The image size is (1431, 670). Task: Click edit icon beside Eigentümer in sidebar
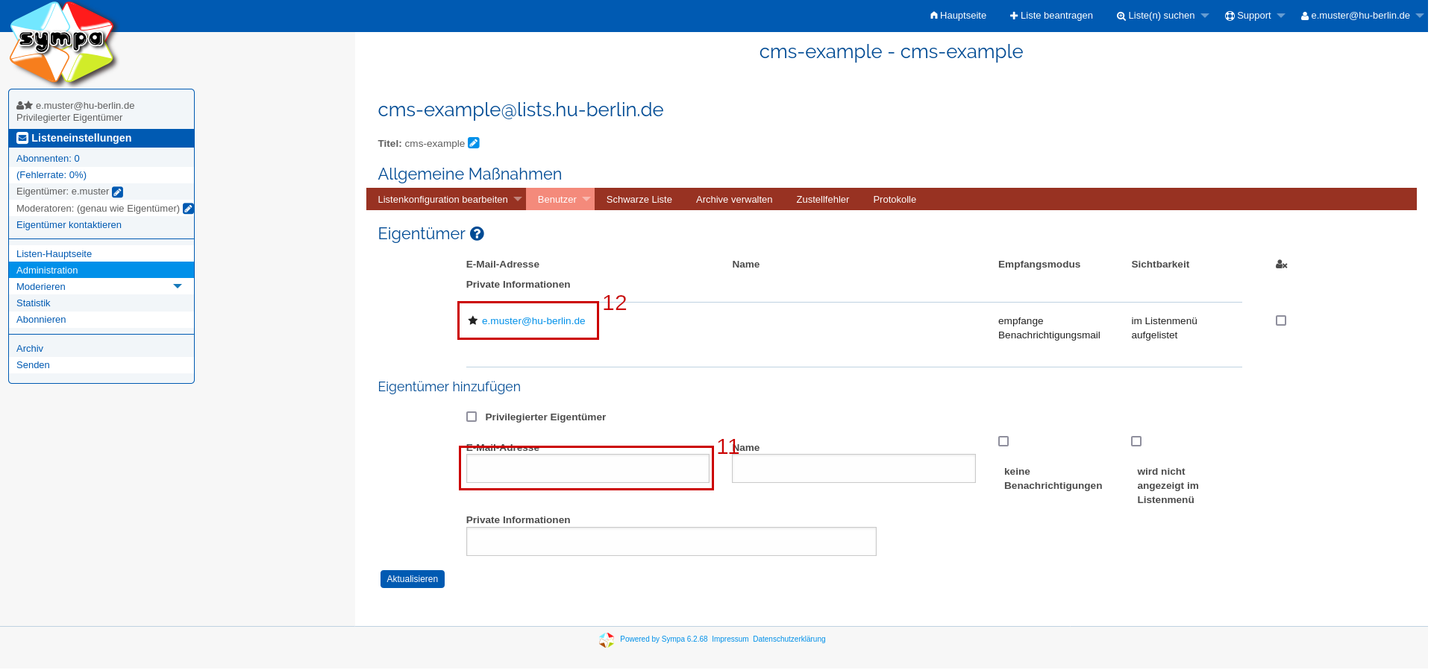point(117,192)
